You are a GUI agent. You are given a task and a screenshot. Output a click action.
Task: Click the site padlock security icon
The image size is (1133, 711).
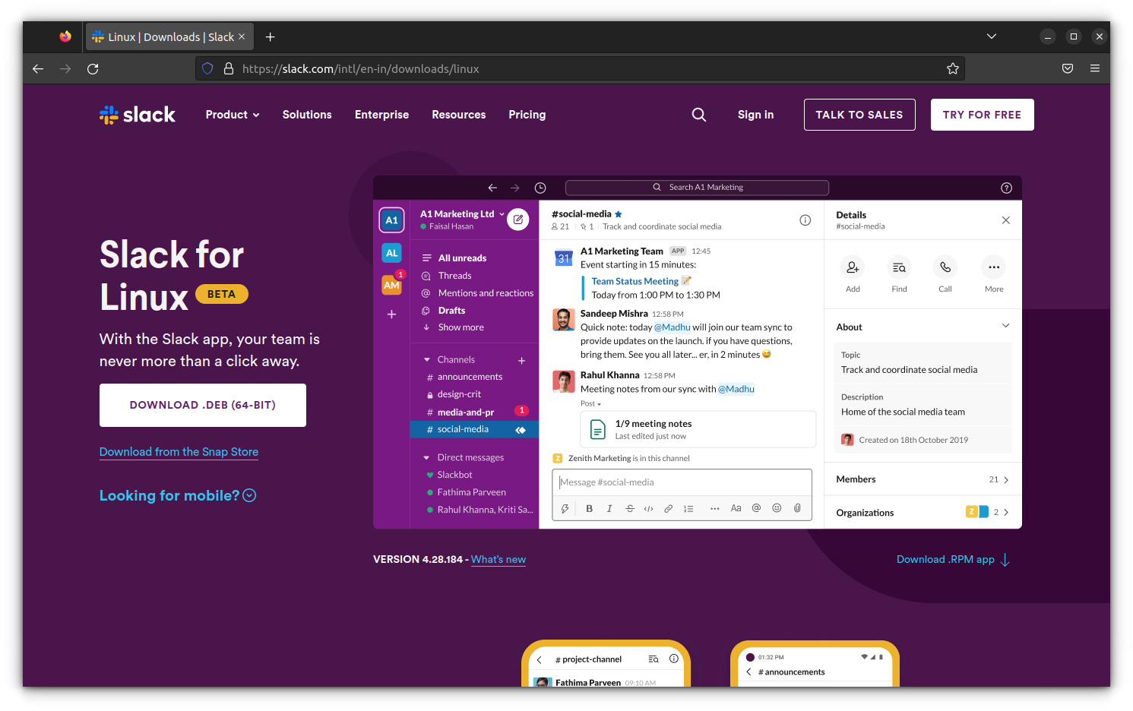point(228,68)
